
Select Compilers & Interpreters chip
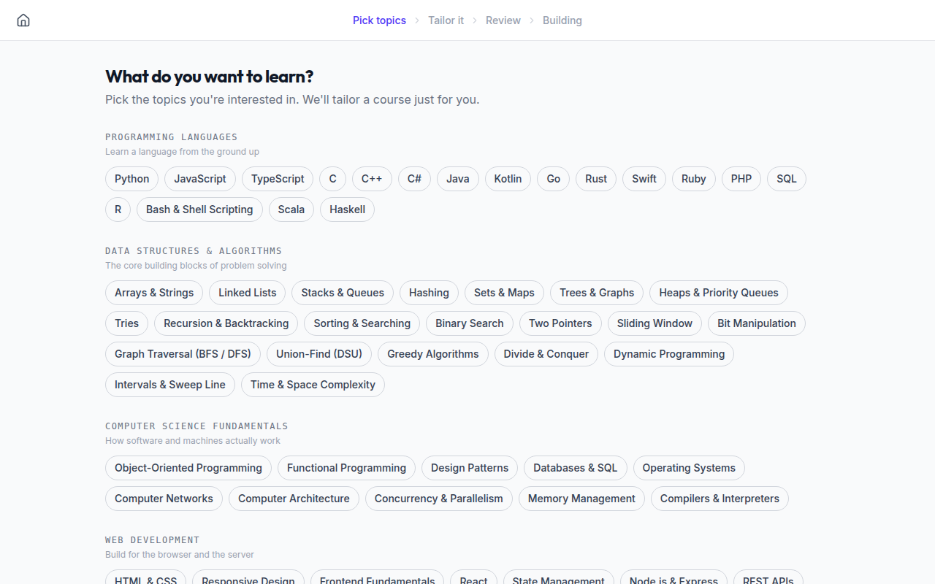tap(720, 499)
